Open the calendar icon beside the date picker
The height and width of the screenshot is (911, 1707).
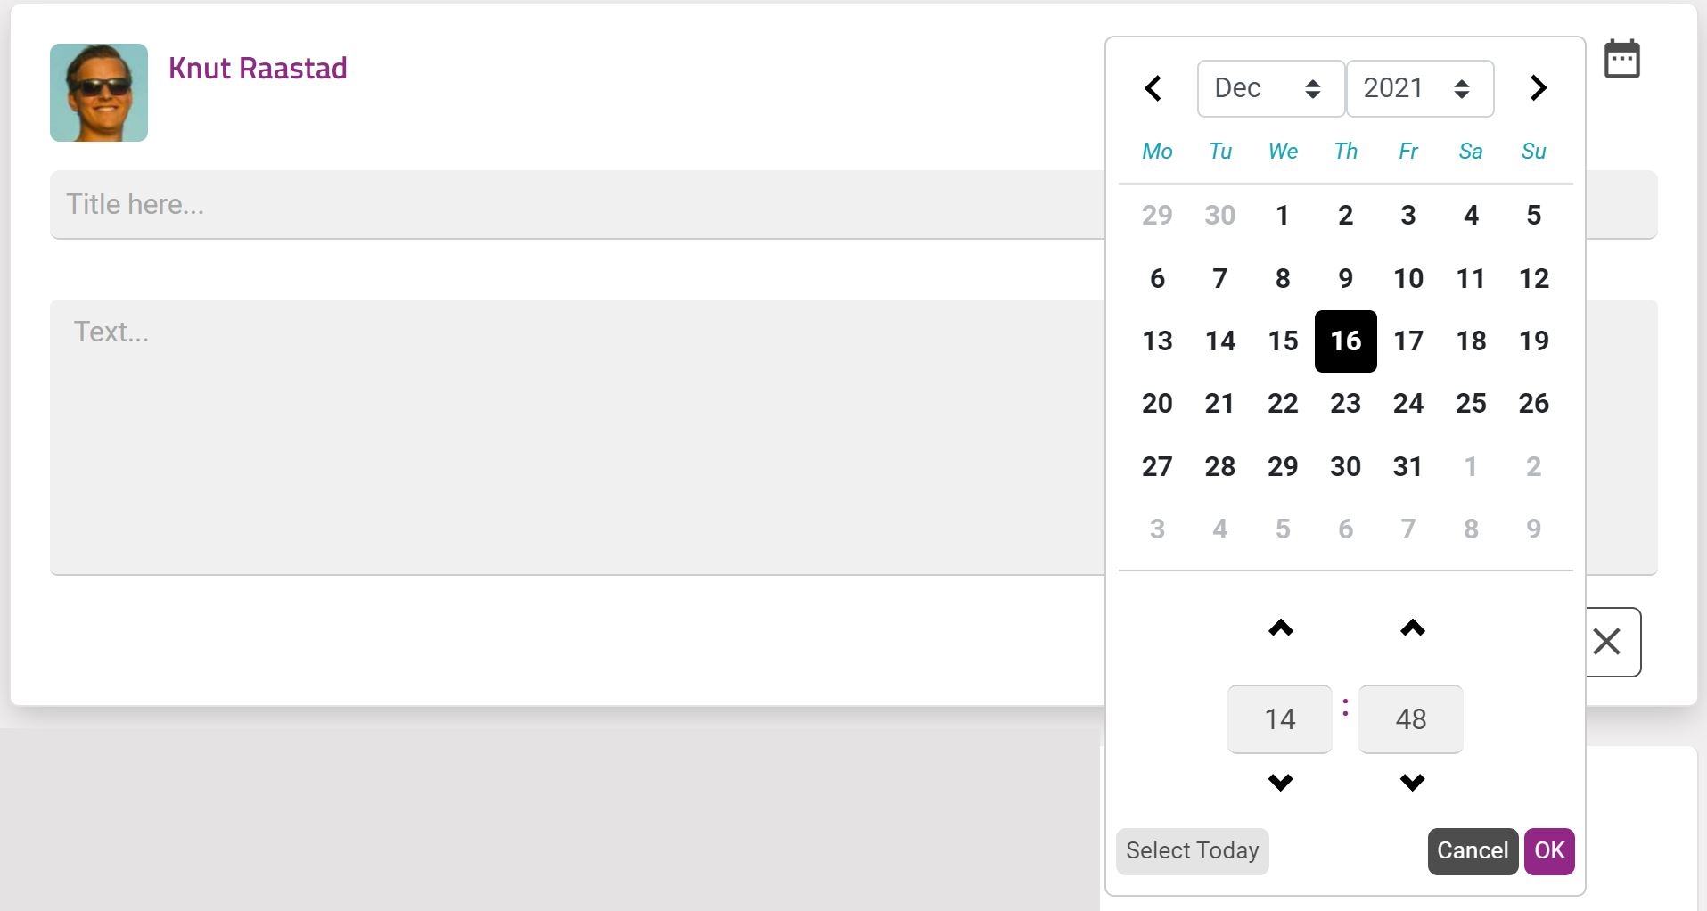[x=1621, y=59]
